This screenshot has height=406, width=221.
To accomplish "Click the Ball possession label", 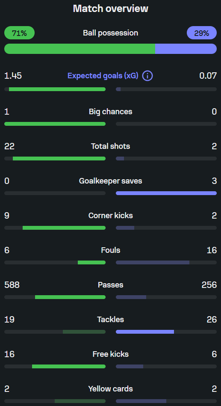I will click(x=110, y=33).
